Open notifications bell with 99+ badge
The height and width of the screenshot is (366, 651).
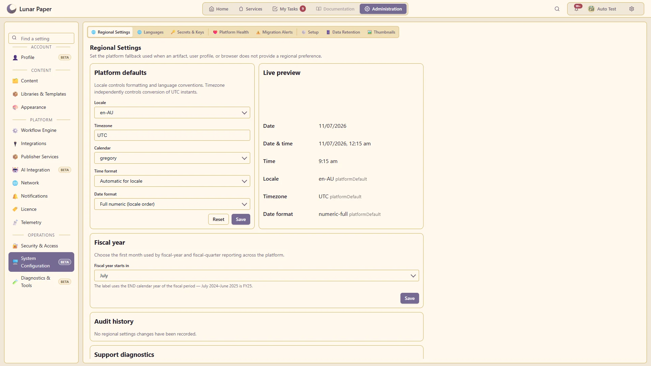click(x=576, y=9)
